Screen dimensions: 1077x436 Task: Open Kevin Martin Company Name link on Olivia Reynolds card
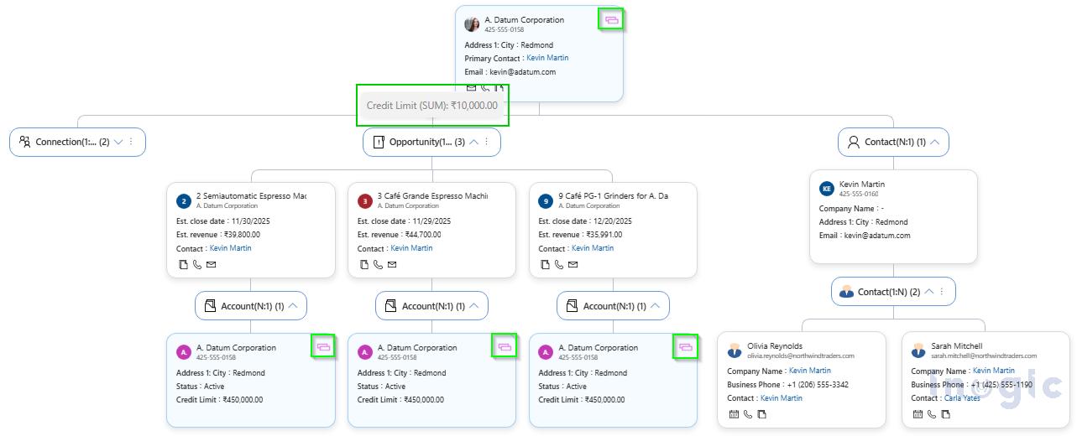tap(810, 371)
